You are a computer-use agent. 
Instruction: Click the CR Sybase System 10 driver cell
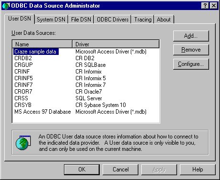pyautogui.click(x=101, y=105)
